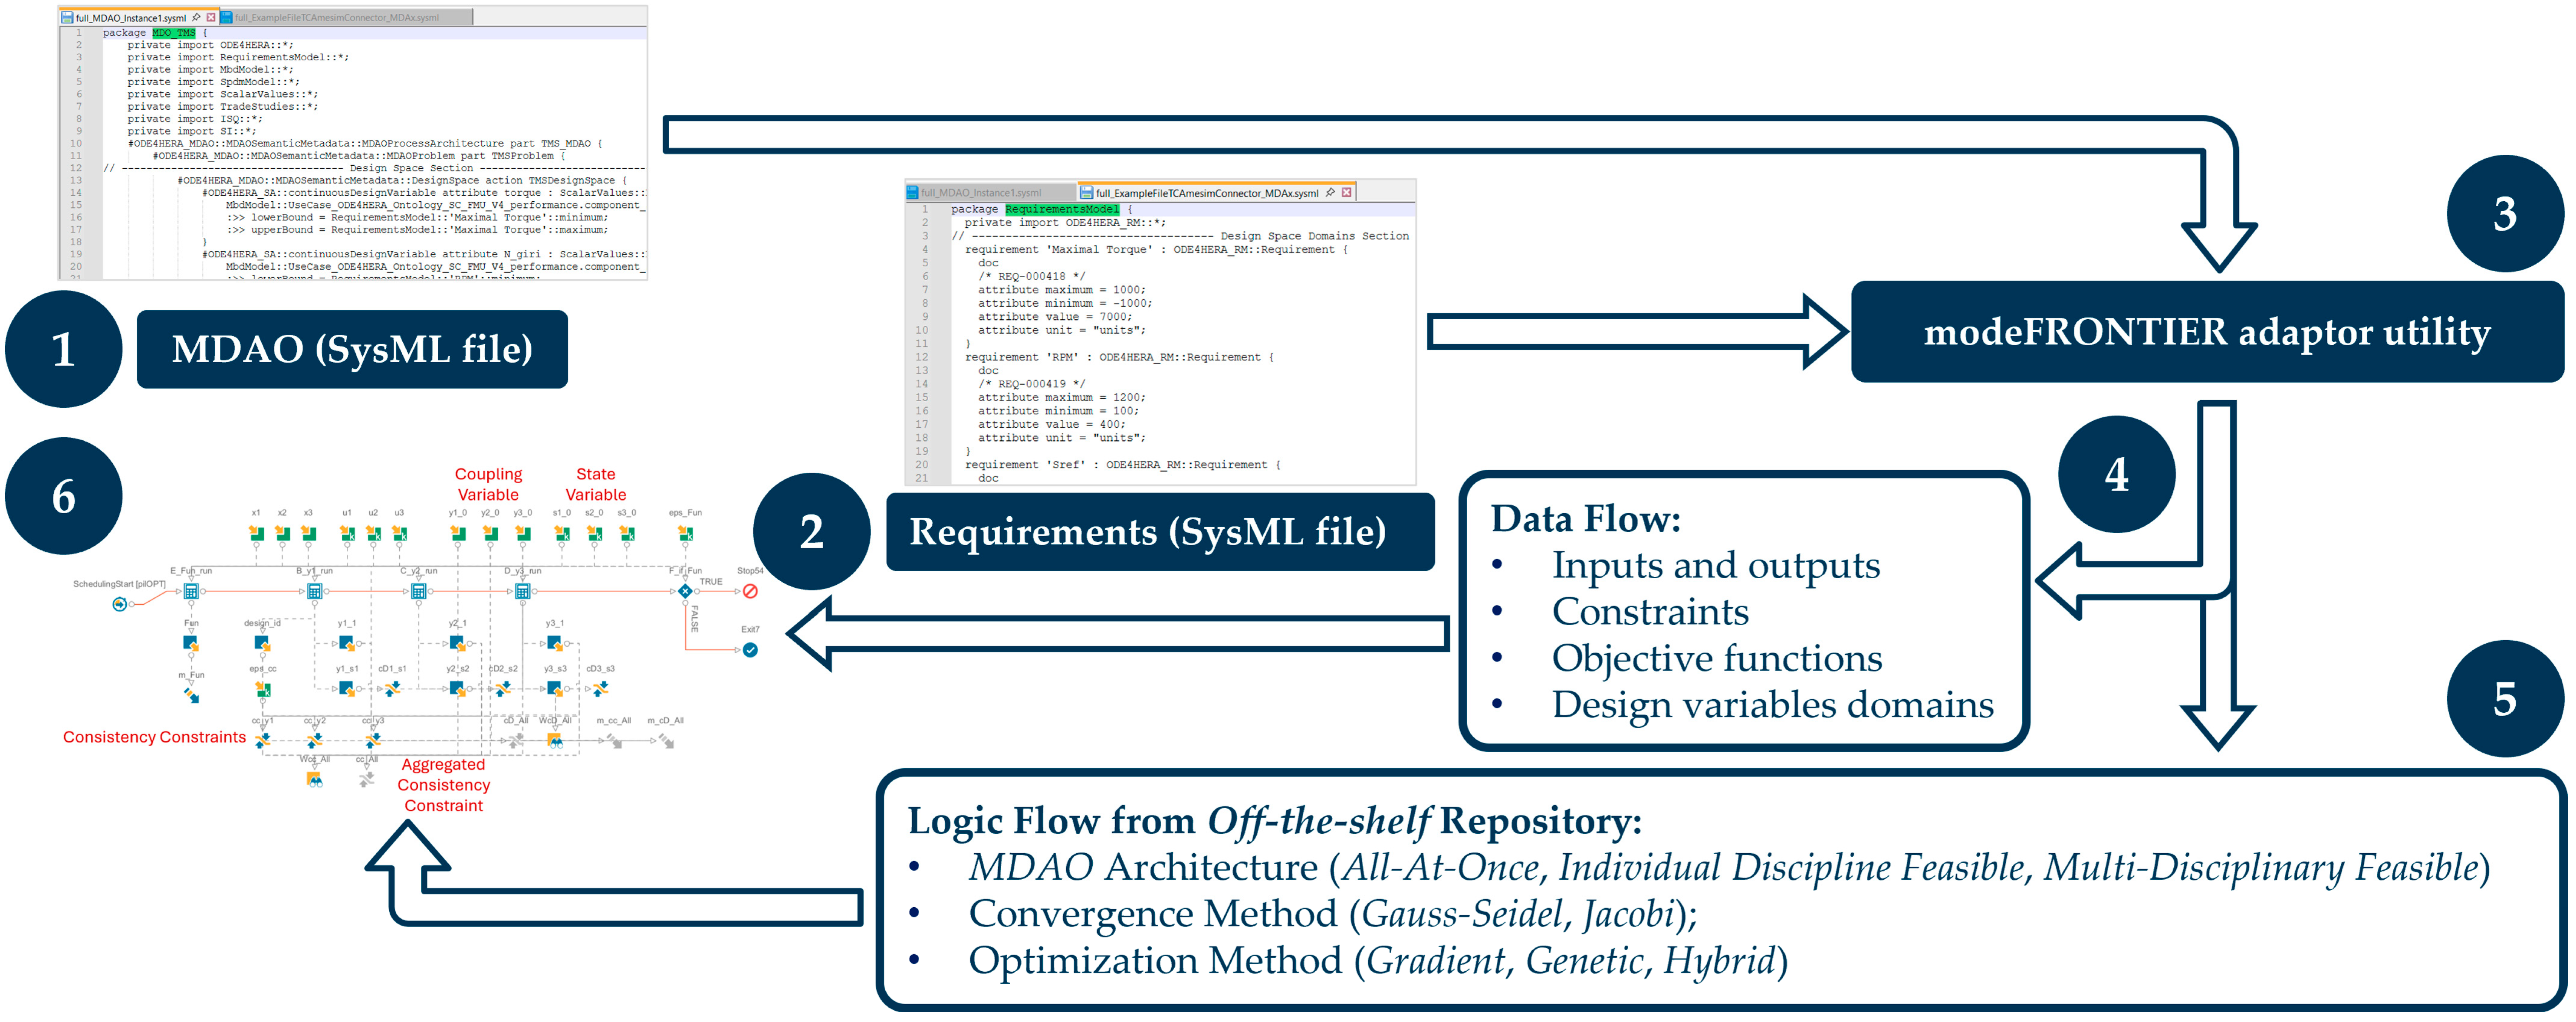Click the m_cD_All objective node

[666, 740]
